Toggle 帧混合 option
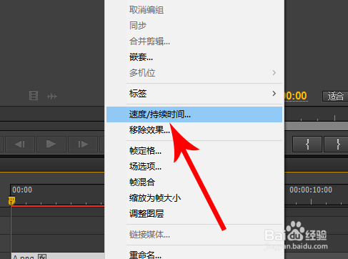Viewport: 348px width, 259px height. [194, 182]
